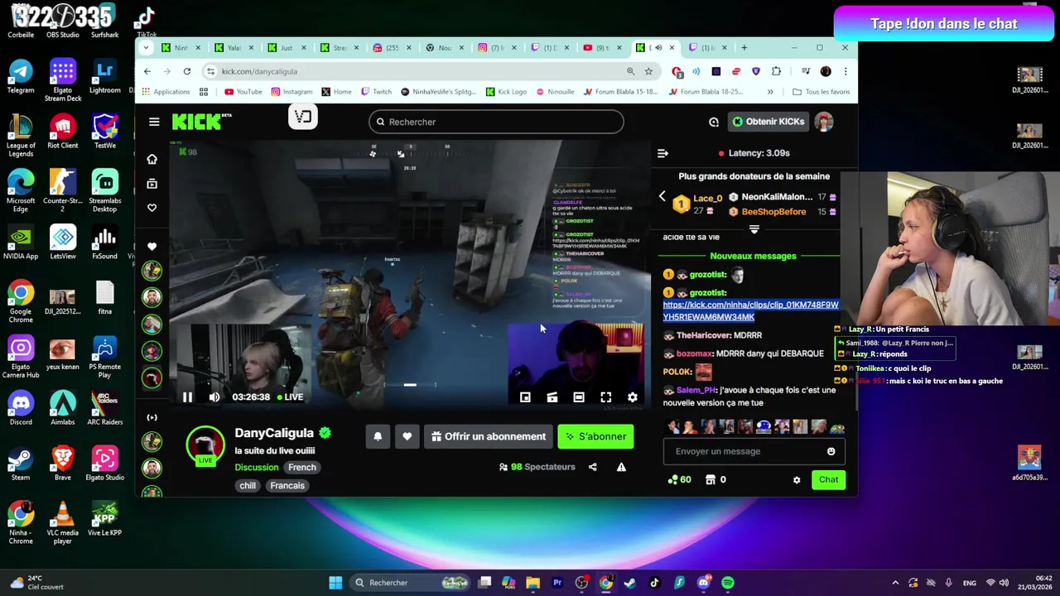Open YouTube bookmark in bookmarks bar
Image resolution: width=1060 pixels, height=596 pixels.
(243, 92)
